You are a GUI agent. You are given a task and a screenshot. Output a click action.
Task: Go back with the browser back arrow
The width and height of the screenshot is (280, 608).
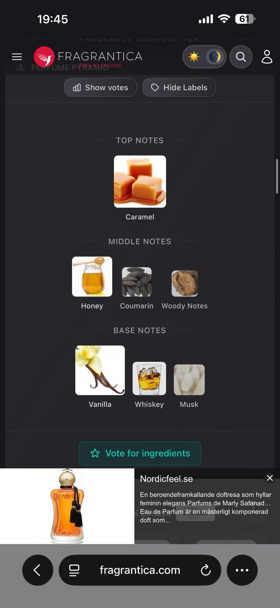[38, 570]
